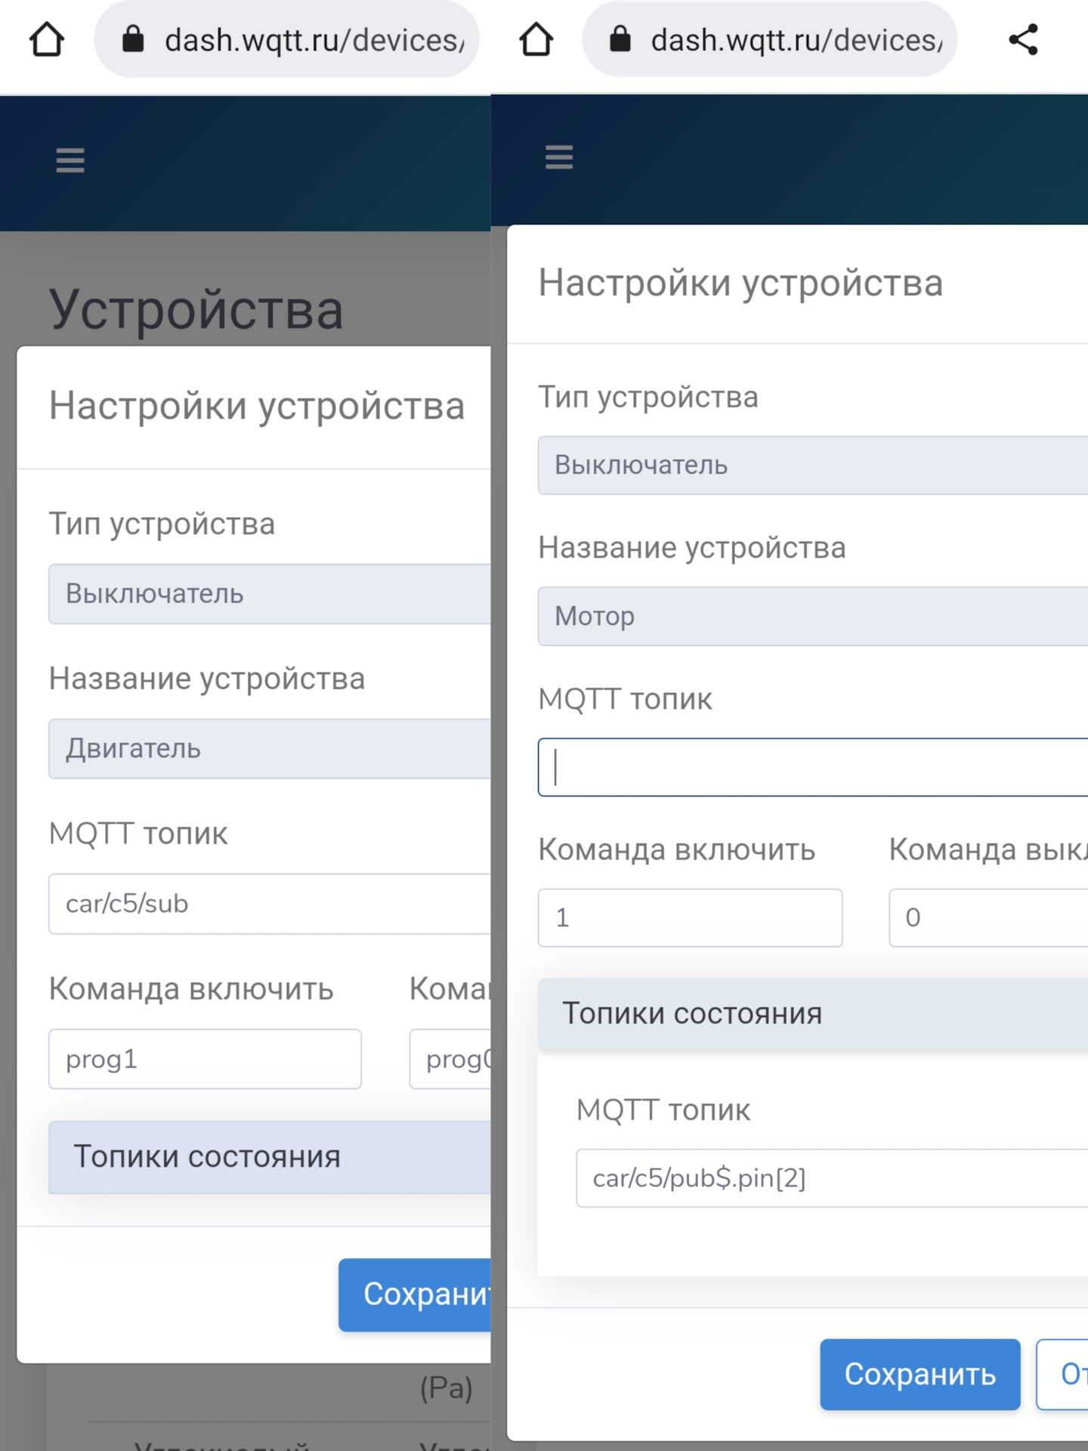Collapse Топики состояния section in right dialog
This screenshot has width=1088, height=1451.
pyautogui.click(x=813, y=1013)
